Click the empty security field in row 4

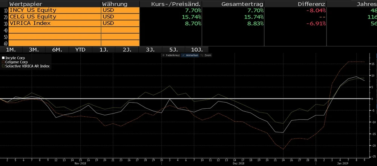pyautogui.click(x=54, y=30)
